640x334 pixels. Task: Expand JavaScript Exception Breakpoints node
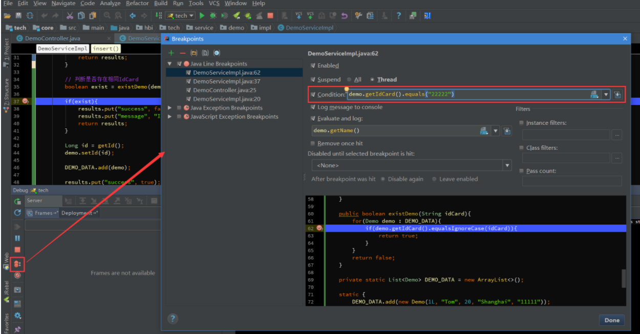point(170,117)
